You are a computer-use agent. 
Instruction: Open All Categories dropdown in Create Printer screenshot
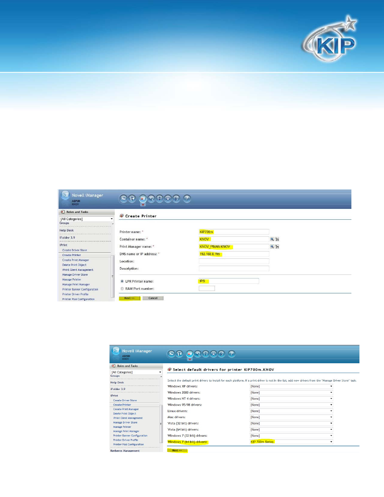(x=87, y=219)
